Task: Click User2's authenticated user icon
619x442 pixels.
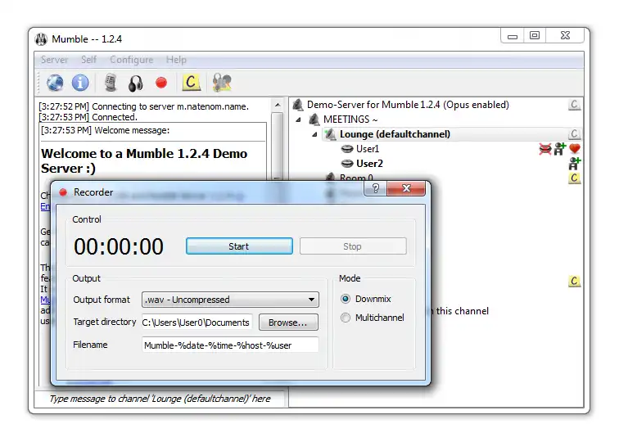Action: (x=575, y=164)
